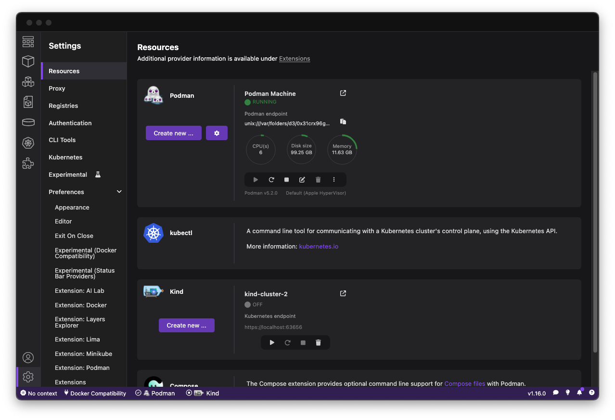Viewport: 615px width, 420px height.
Task: Stop the running Podman Machine
Action: click(287, 180)
